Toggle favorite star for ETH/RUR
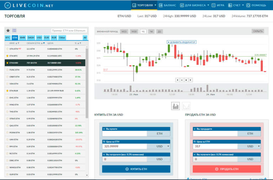The image size is (273, 180). click(7, 91)
